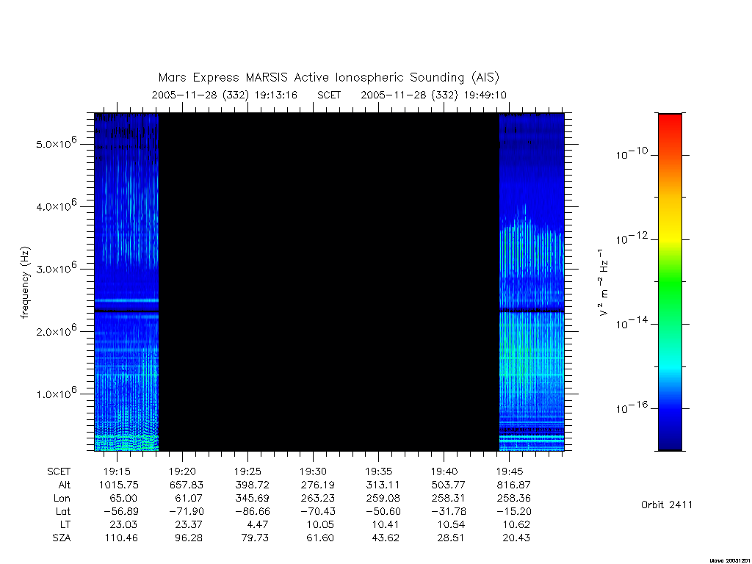The height and width of the screenshot is (564, 752).
Task: Click the plot title "Mars Express MARSIS Active Ionospheric Sounding (AIS)"
Action: tap(328, 77)
